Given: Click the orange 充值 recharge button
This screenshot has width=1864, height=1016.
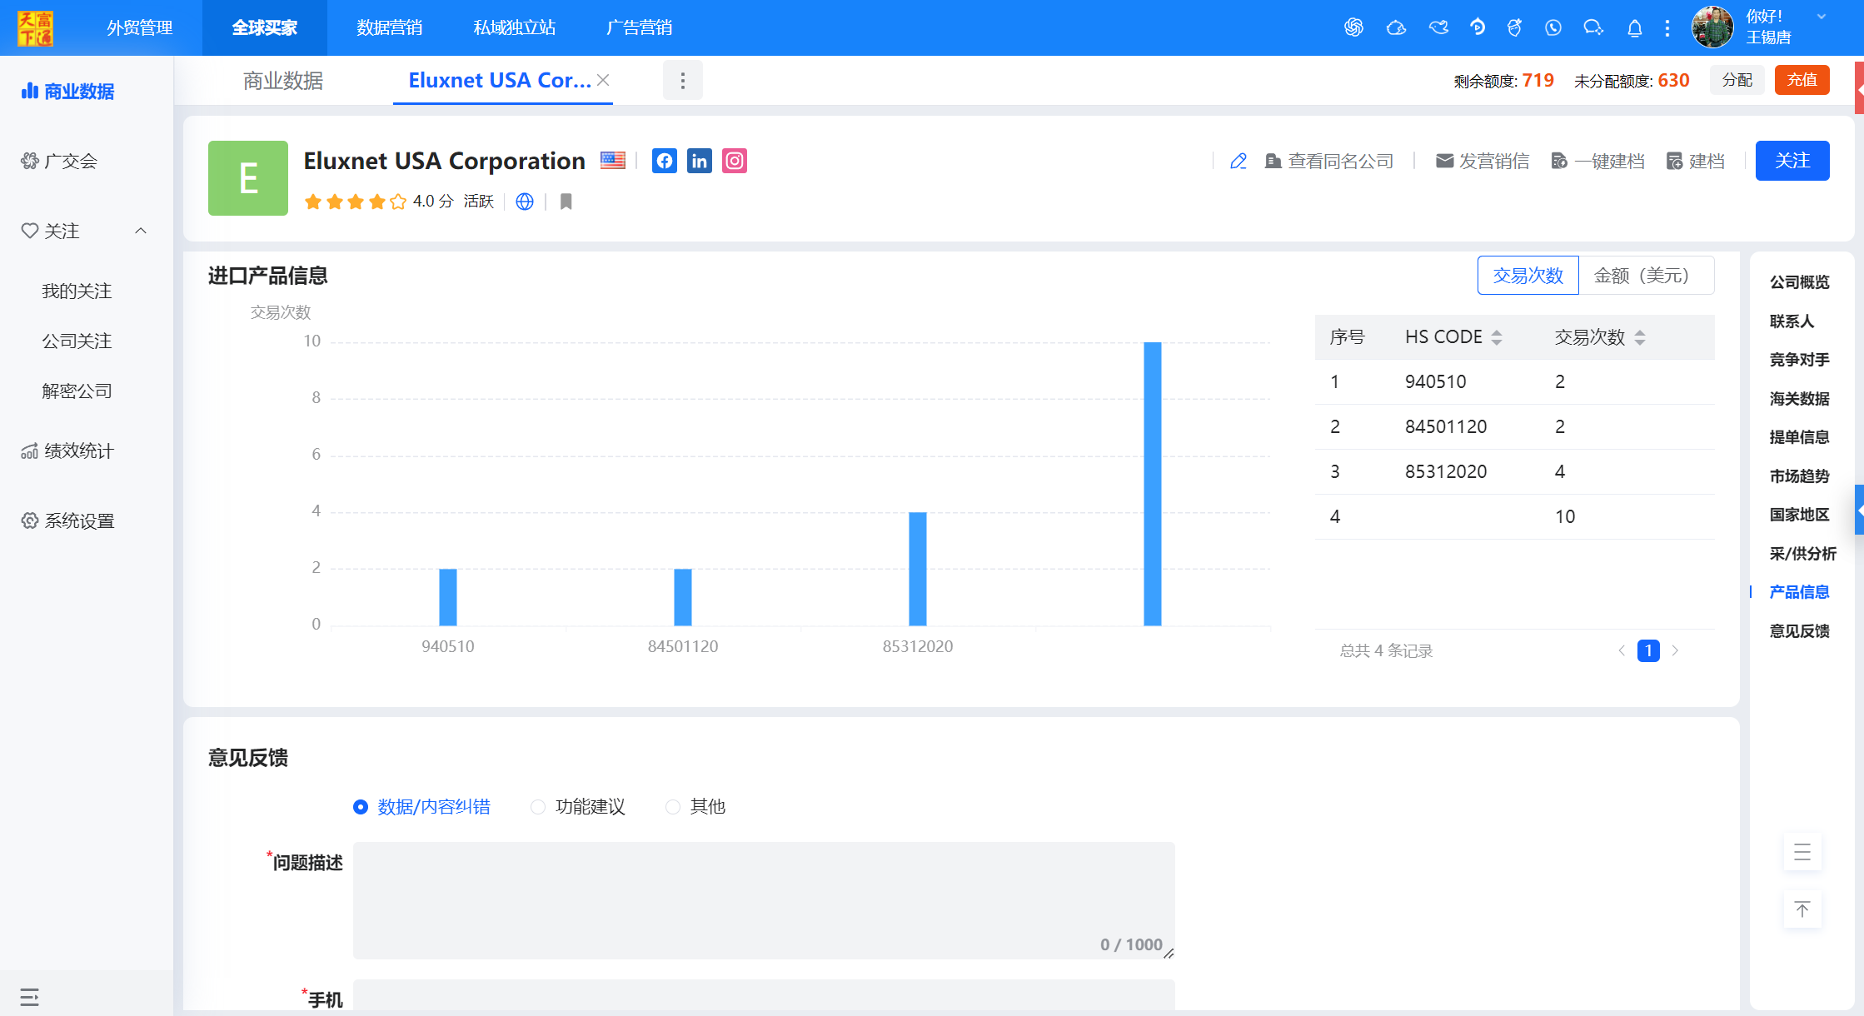Looking at the screenshot, I should (1802, 80).
